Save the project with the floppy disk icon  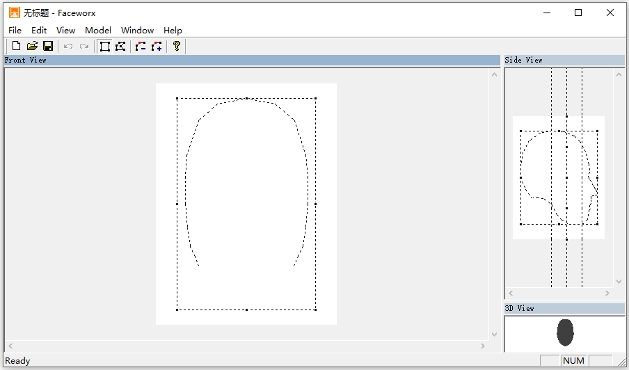point(48,47)
